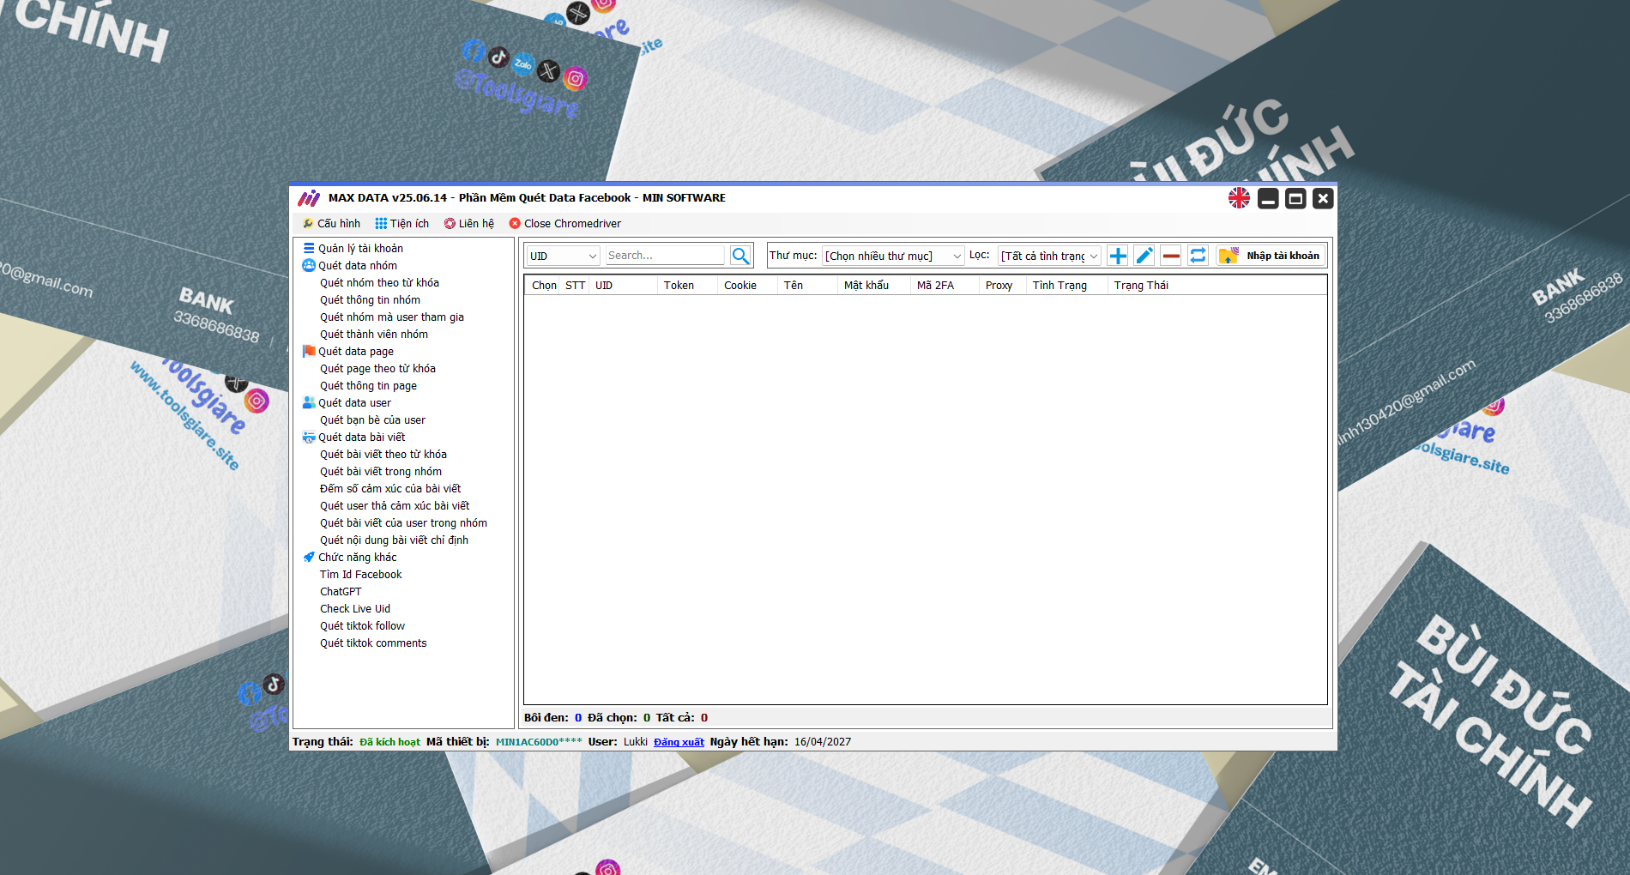Minimize the MAX DATA window
Image resolution: width=1630 pixels, height=875 pixels.
(x=1268, y=198)
